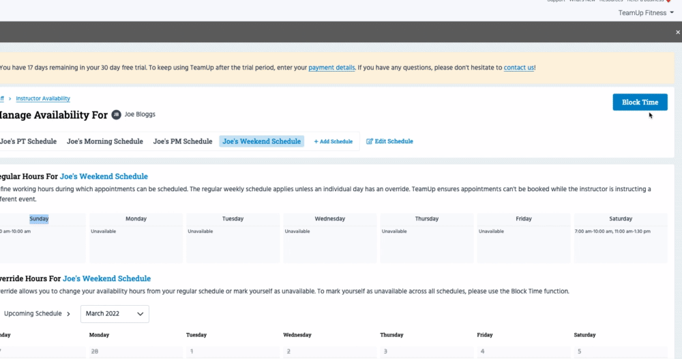Image resolution: width=682 pixels, height=359 pixels.
Task: Expand the Upcoming Schedule chevron
Action: click(x=68, y=314)
